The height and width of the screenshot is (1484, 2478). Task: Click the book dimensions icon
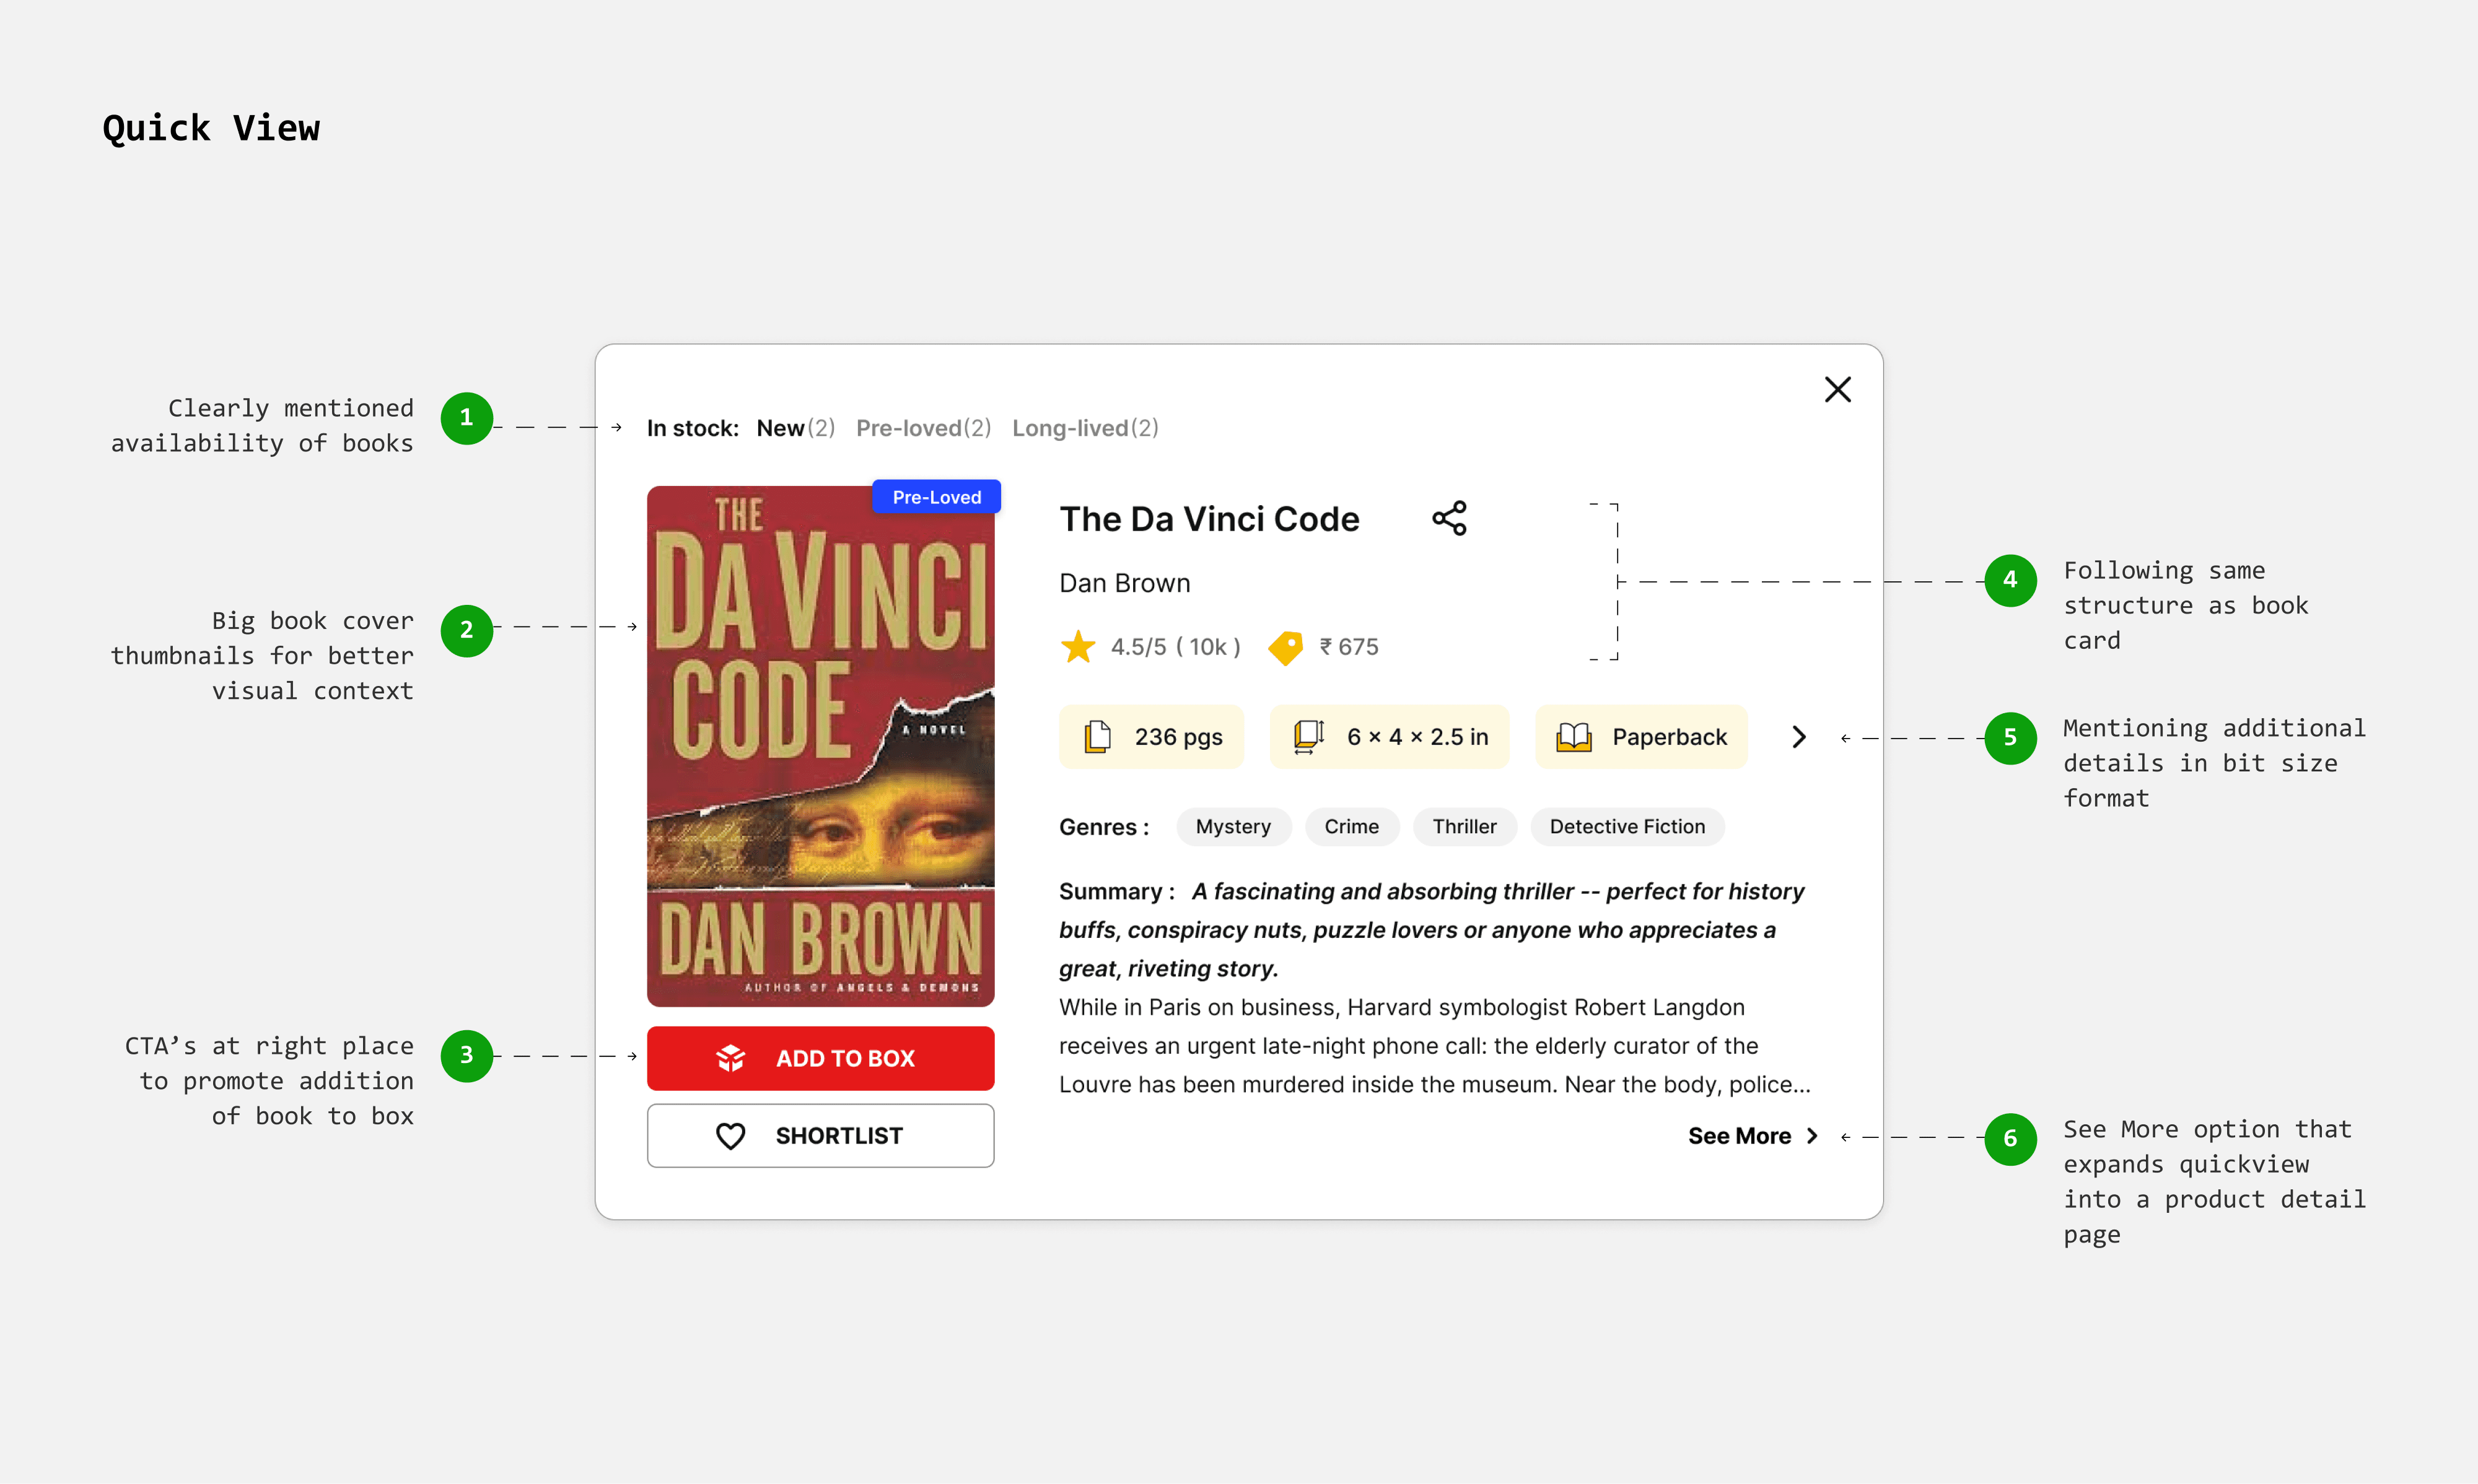pos(1308,737)
